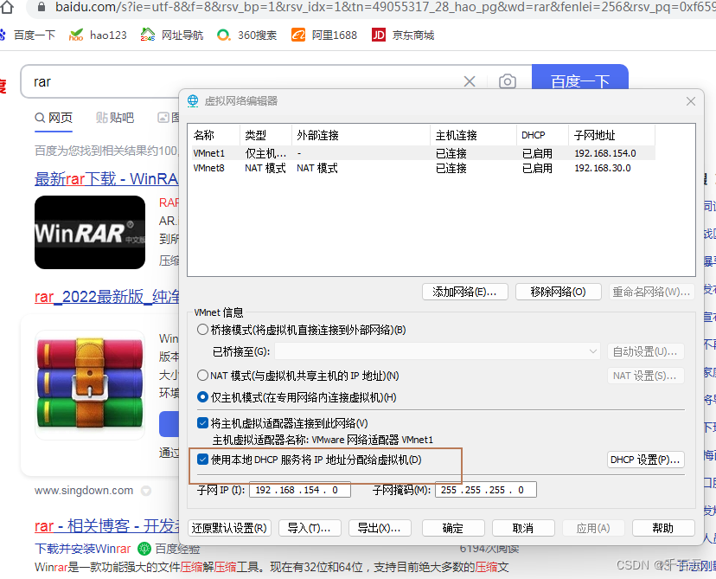Viewport: 716px width, 579px height.
Task: Click the 主机连接 column header
Action: pyautogui.click(x=473, y=135)
